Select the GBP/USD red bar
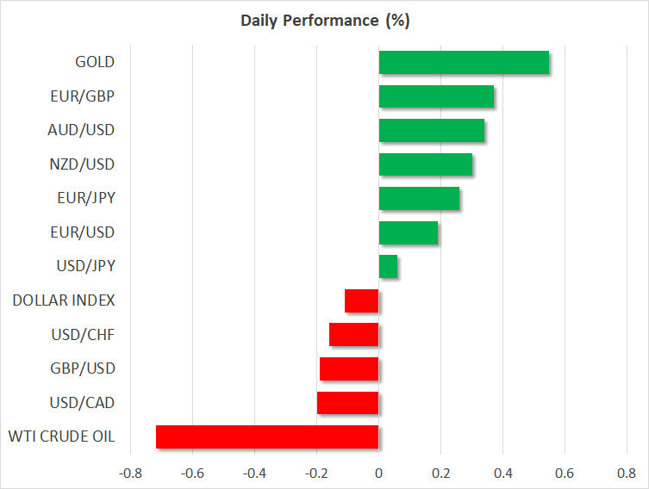 click(x=349, y=368)
